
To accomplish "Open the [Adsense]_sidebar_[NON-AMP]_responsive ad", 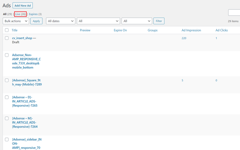I will (x=27, y=144).
